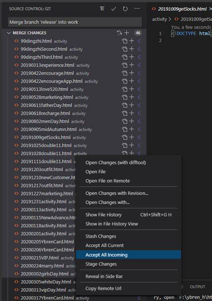Image resolution: width=212 pixels, height=301 pixels.
Task: Stage 99dingzhi.html with plus icon
Action: [x=131, y=41]
